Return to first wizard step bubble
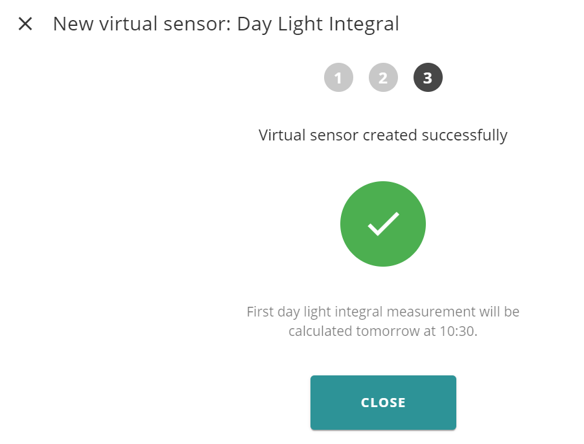Image resolution: width=584 pixels, height=444 pixels. tap(338, 78)
